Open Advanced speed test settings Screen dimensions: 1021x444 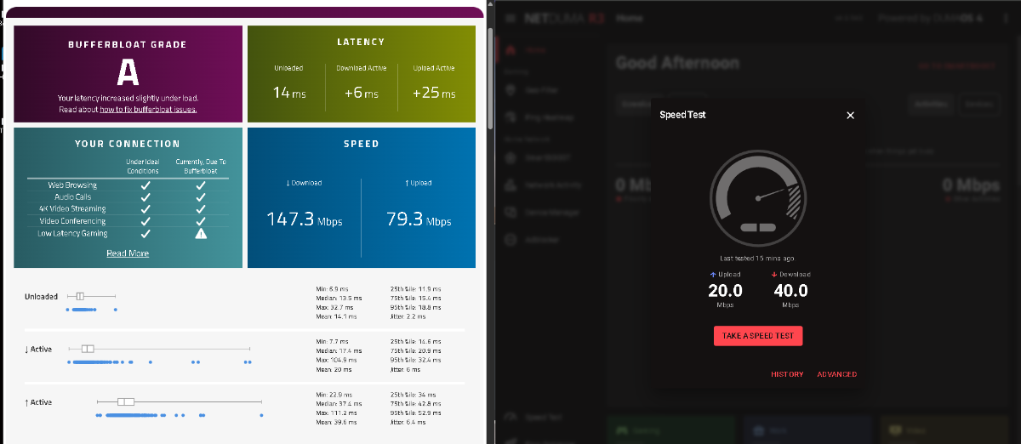(836, 374)
